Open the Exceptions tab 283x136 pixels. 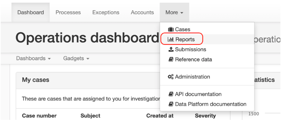pos(106,12)
